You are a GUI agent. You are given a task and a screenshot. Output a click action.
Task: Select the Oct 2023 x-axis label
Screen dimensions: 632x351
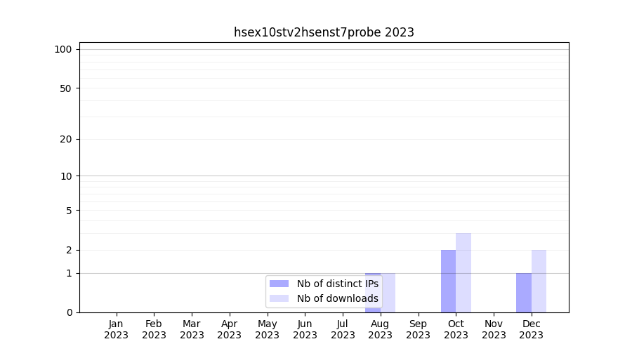pos(456,329)
